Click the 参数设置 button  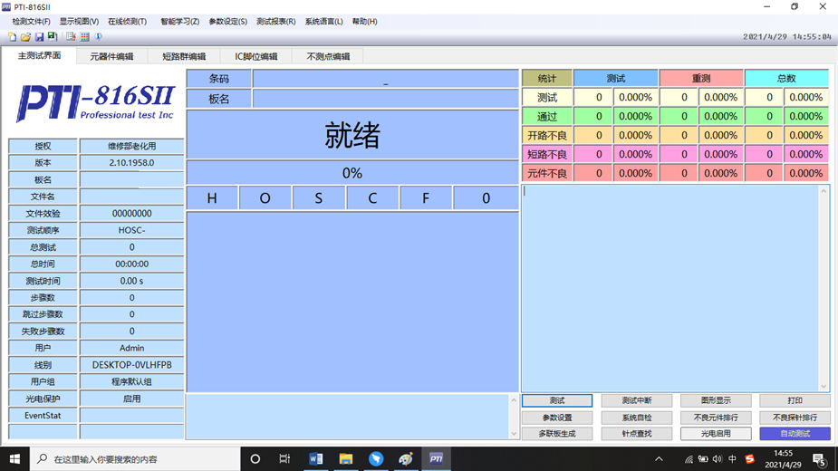557,417
